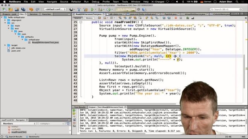Click Bookmarks in status bar

[33, 137]
